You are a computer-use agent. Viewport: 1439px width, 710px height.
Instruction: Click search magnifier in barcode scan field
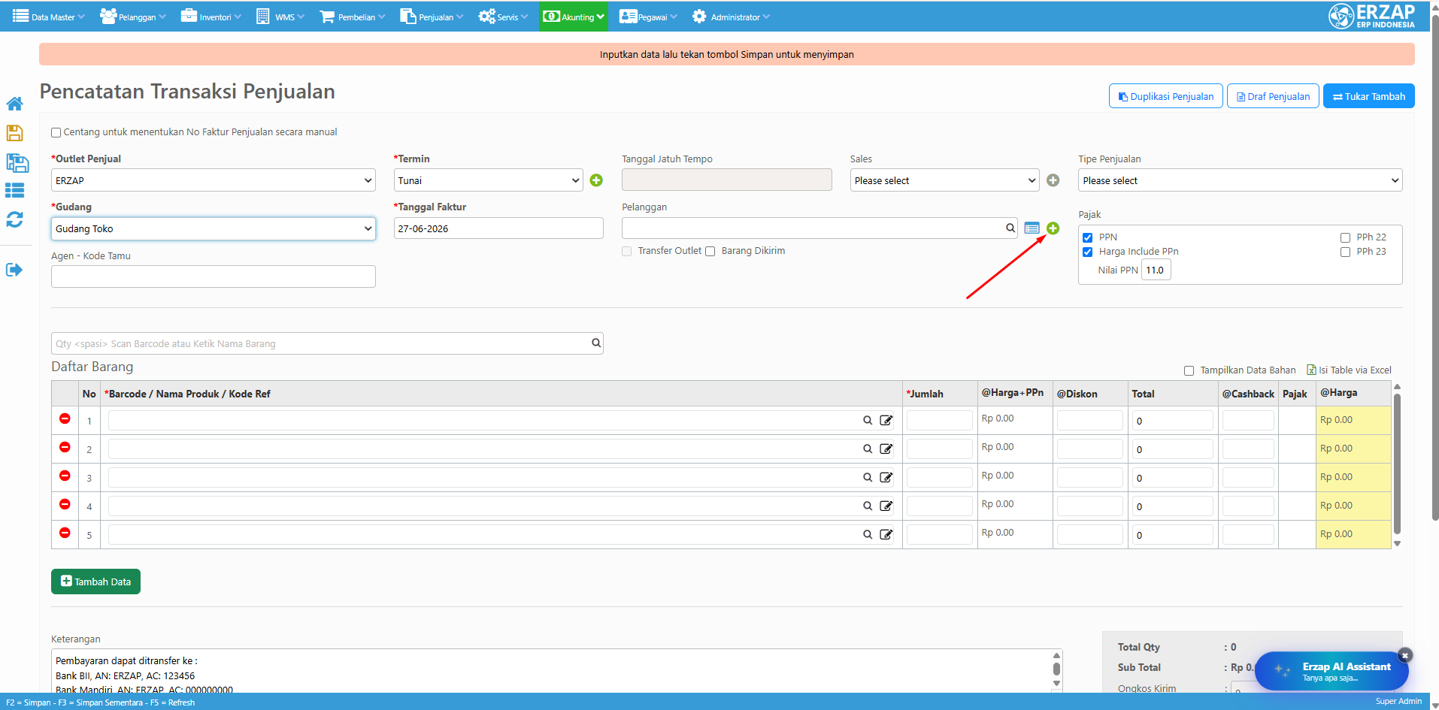tap(596, 343)
